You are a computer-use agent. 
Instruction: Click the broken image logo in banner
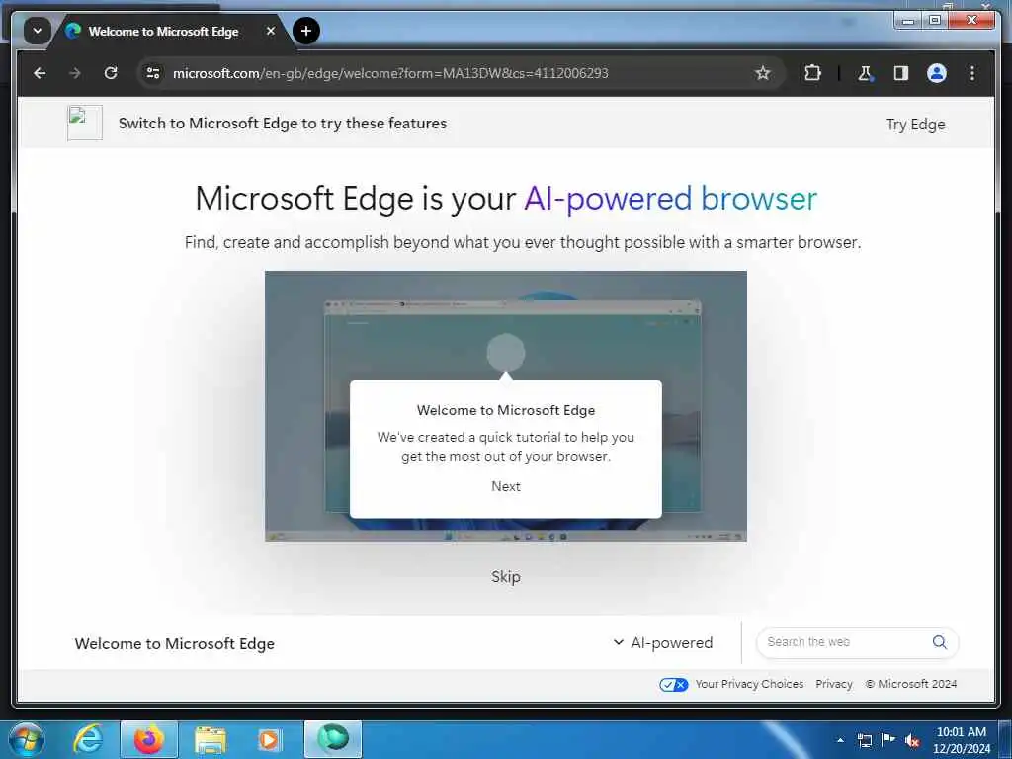point(85,123)
